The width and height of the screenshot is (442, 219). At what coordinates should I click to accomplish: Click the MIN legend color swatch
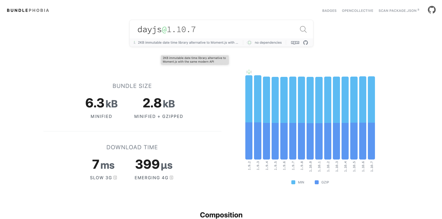[x=293, y=182]
